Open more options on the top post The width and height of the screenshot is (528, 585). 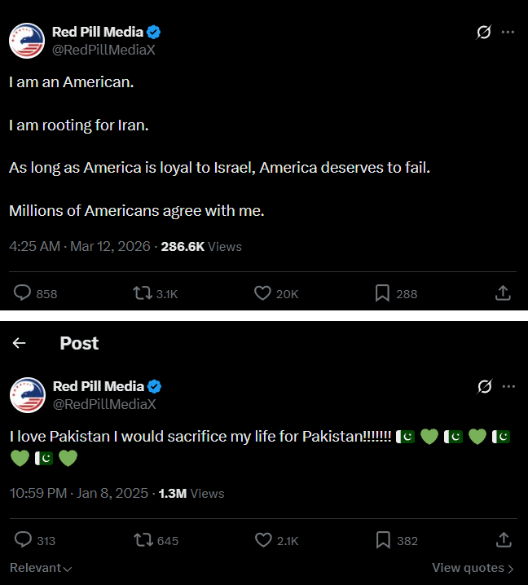(508, 32)
